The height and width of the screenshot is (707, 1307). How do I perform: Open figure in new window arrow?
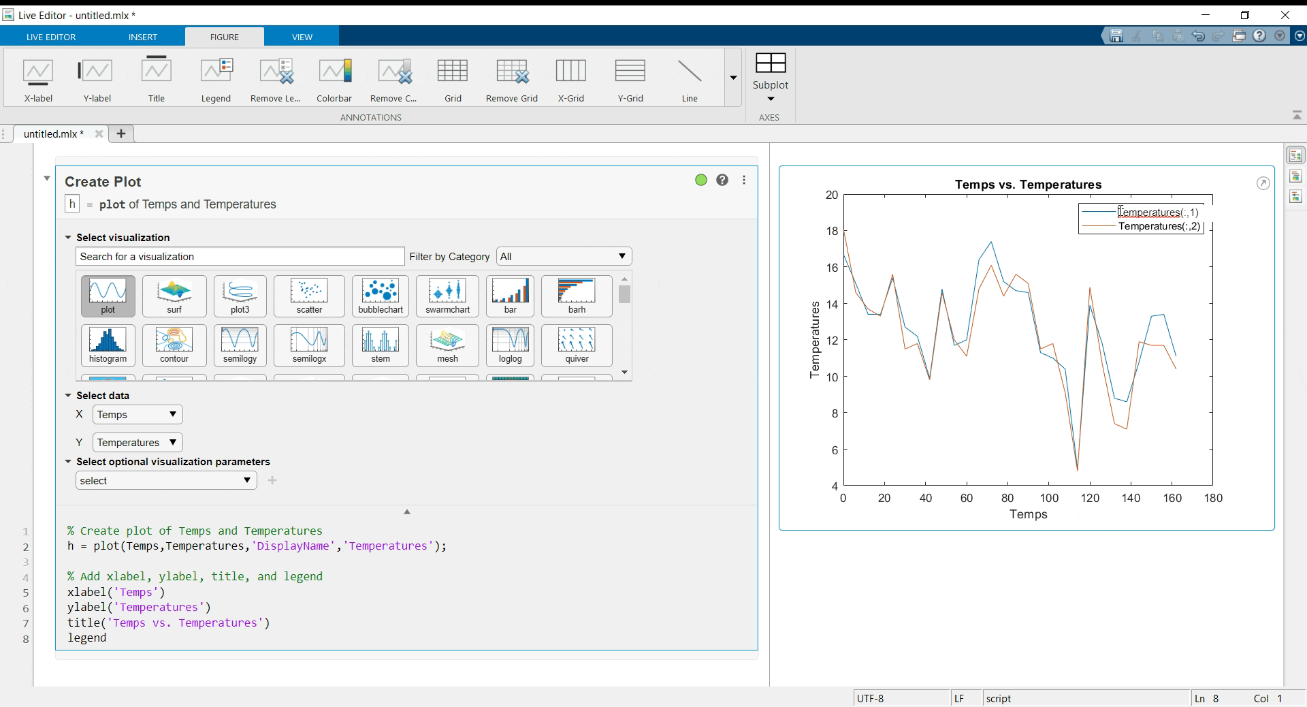1263,183
